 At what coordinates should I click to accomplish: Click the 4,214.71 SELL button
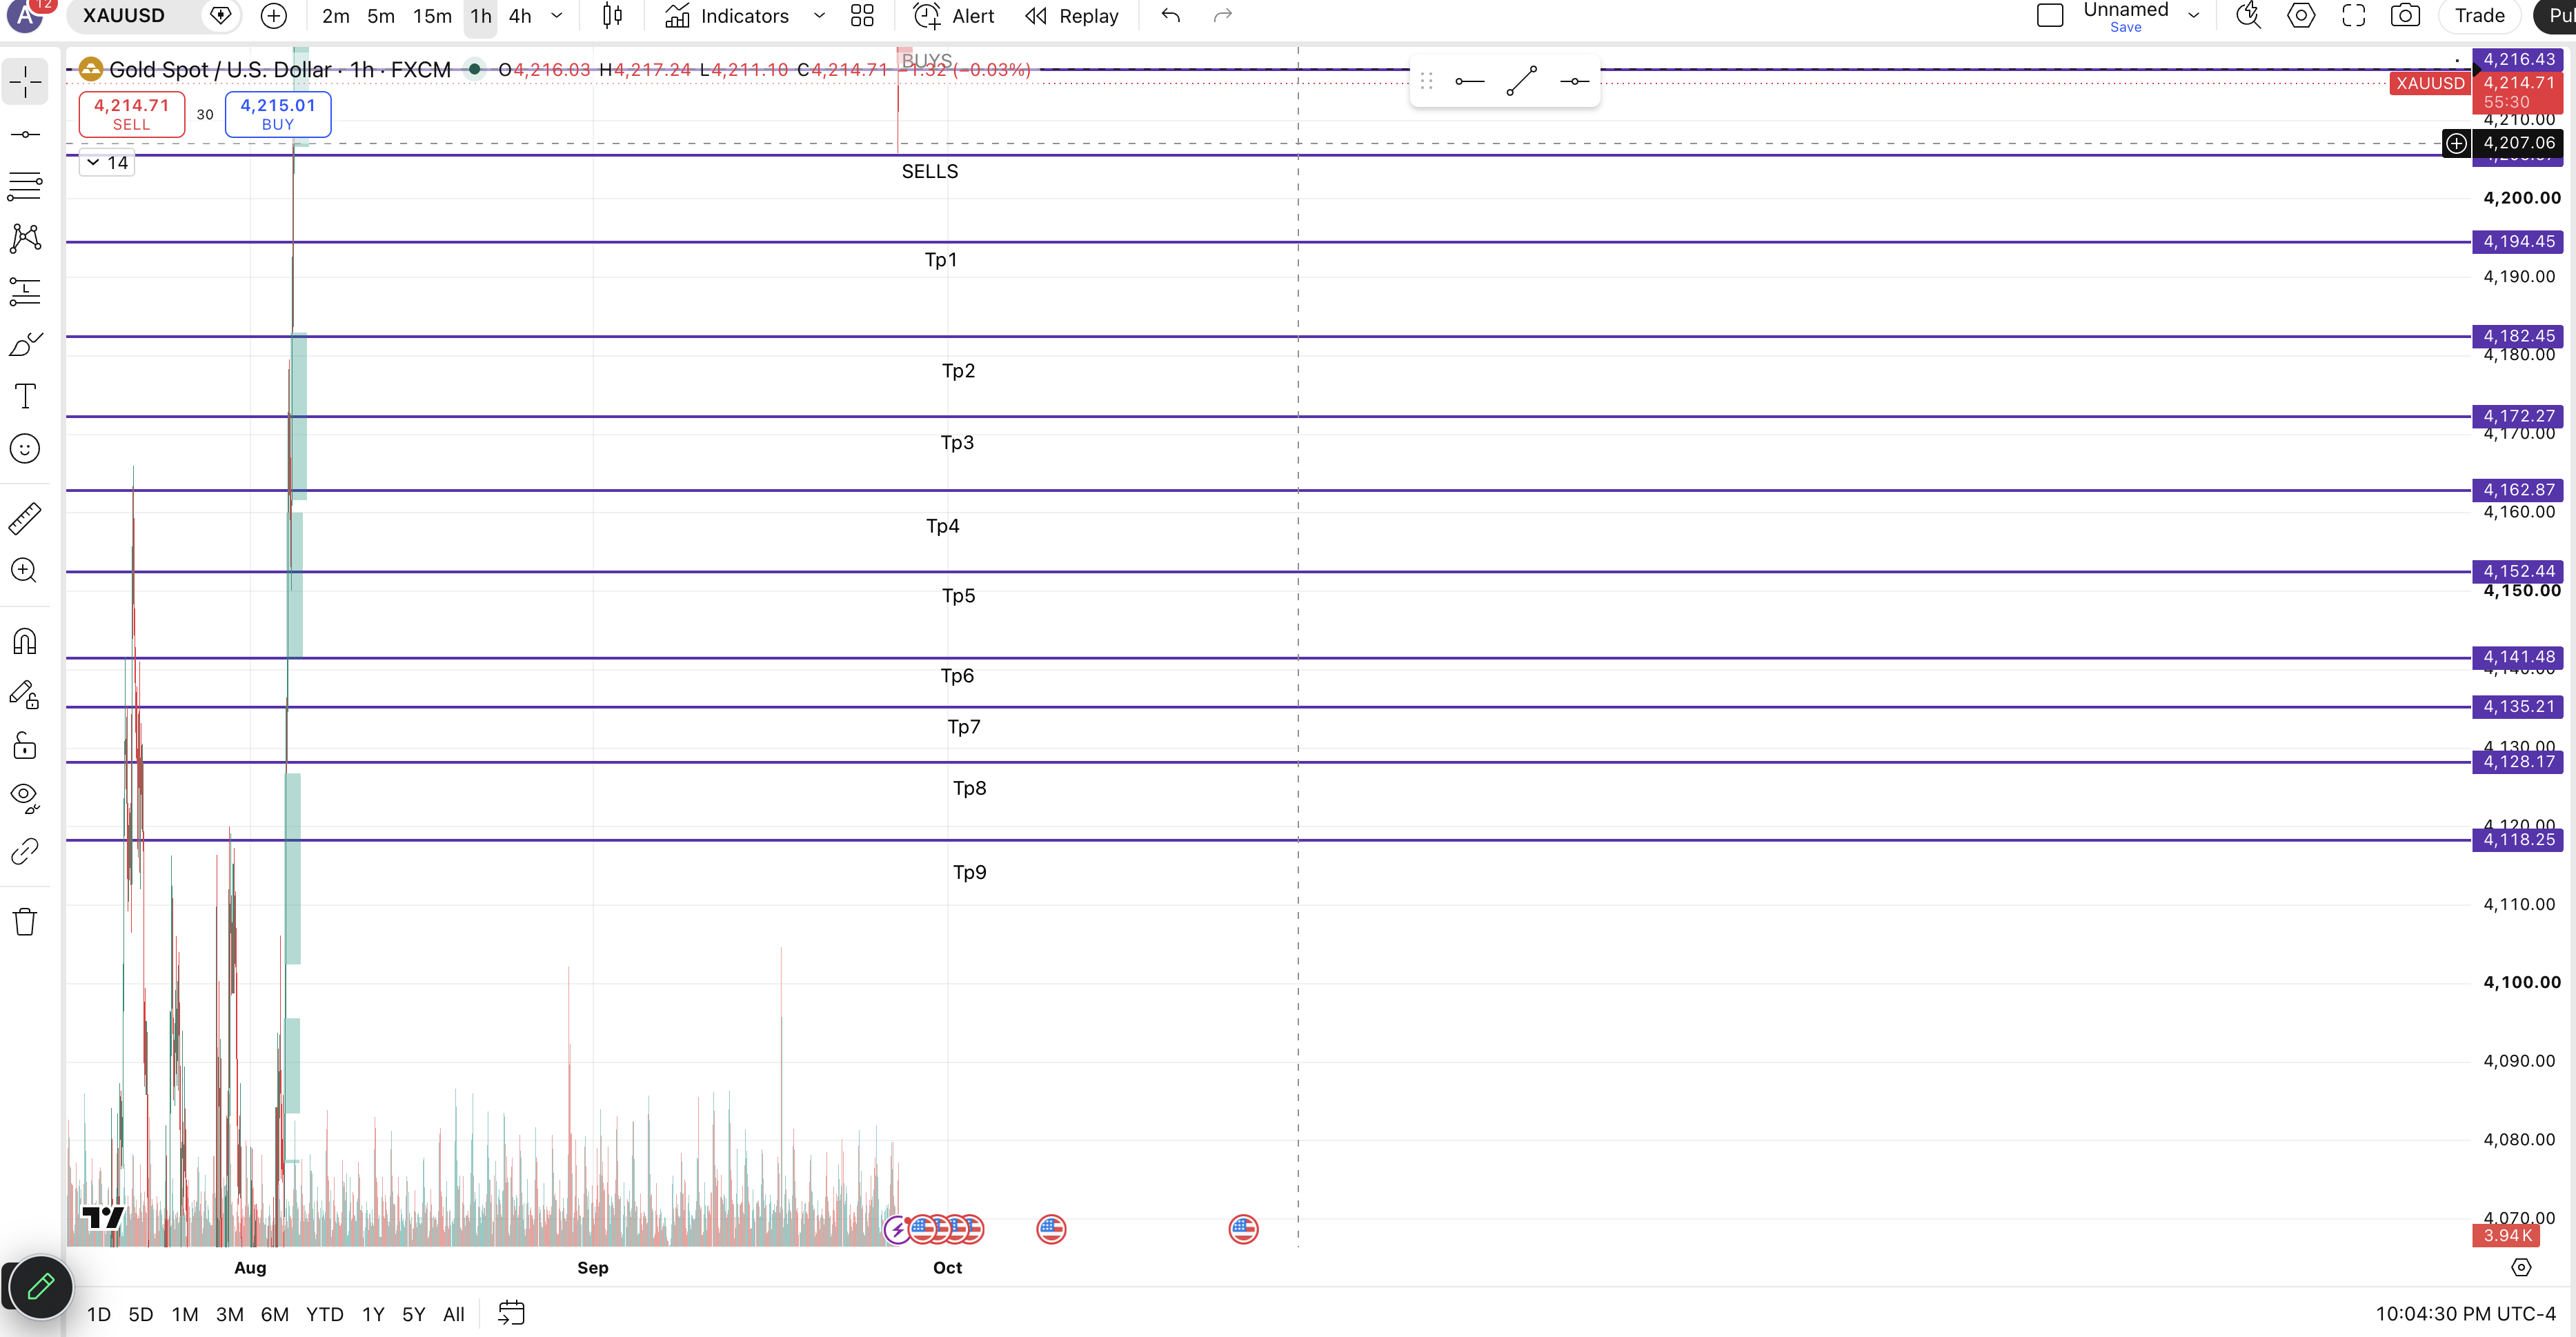[132, 114]
